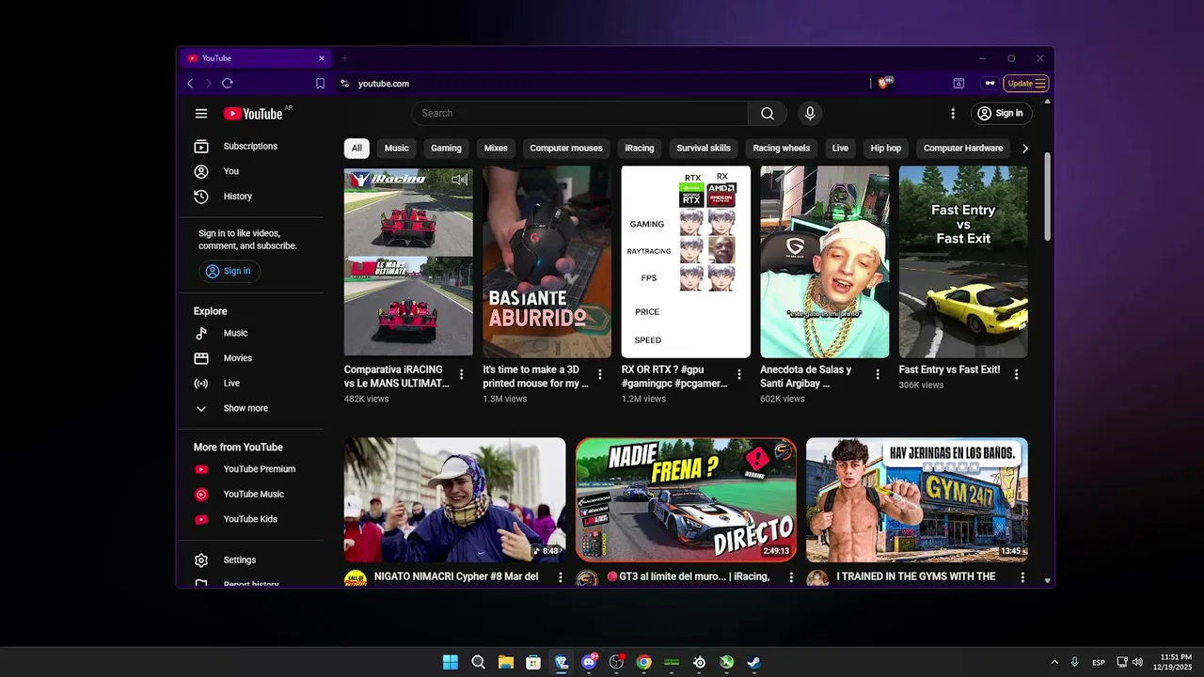Viewport: 1204px width, 677px height.
Task: Play the NADIE FRENA DIRECTO video thumbnail
Action: [686, 499]
